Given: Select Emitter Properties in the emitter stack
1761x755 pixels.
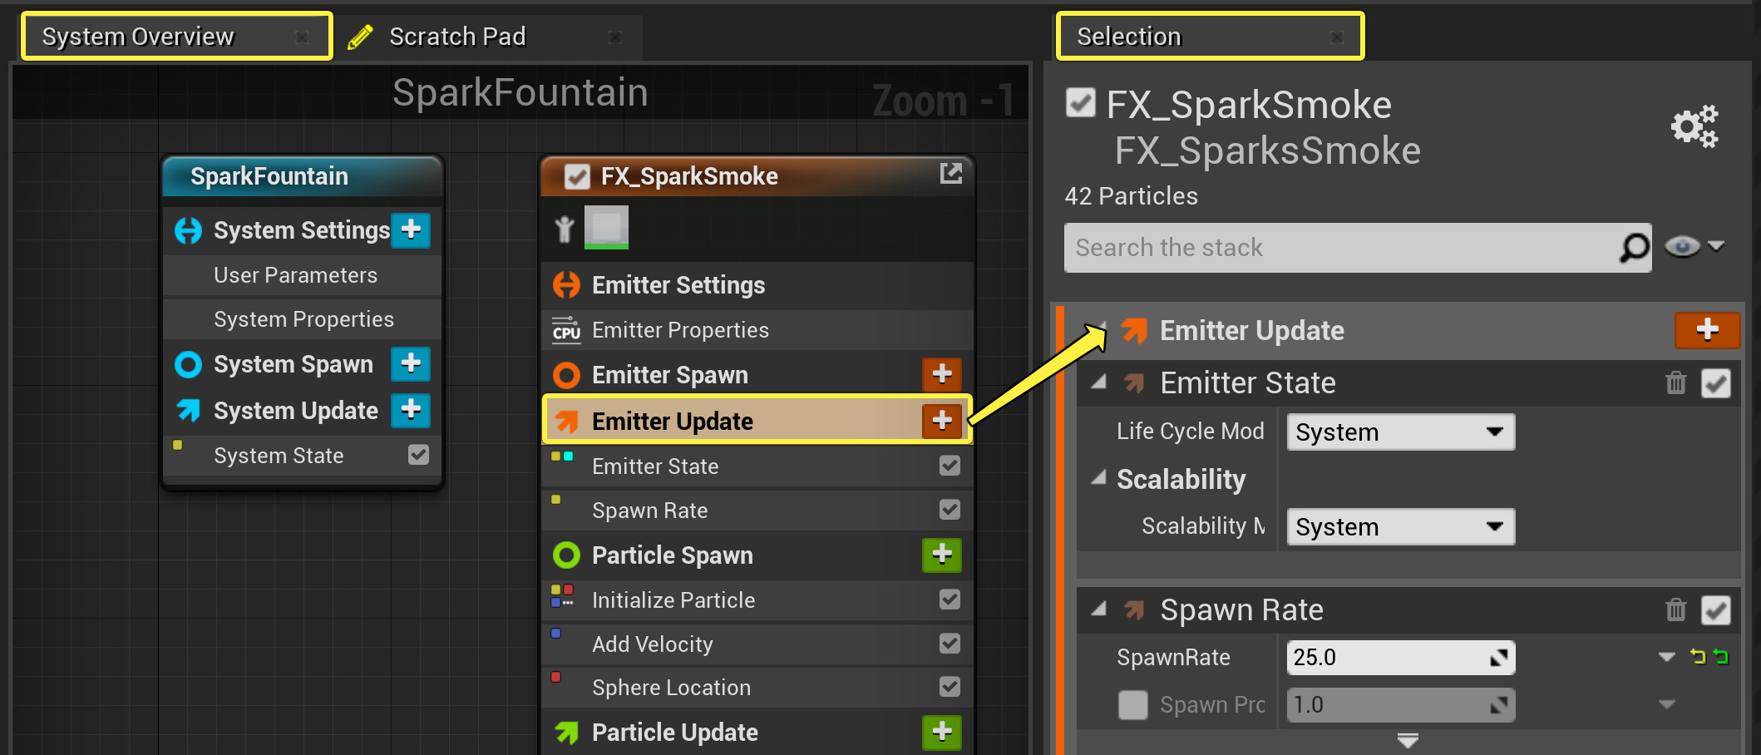Looking at the screenshot, I should click(x=680, y=330).
